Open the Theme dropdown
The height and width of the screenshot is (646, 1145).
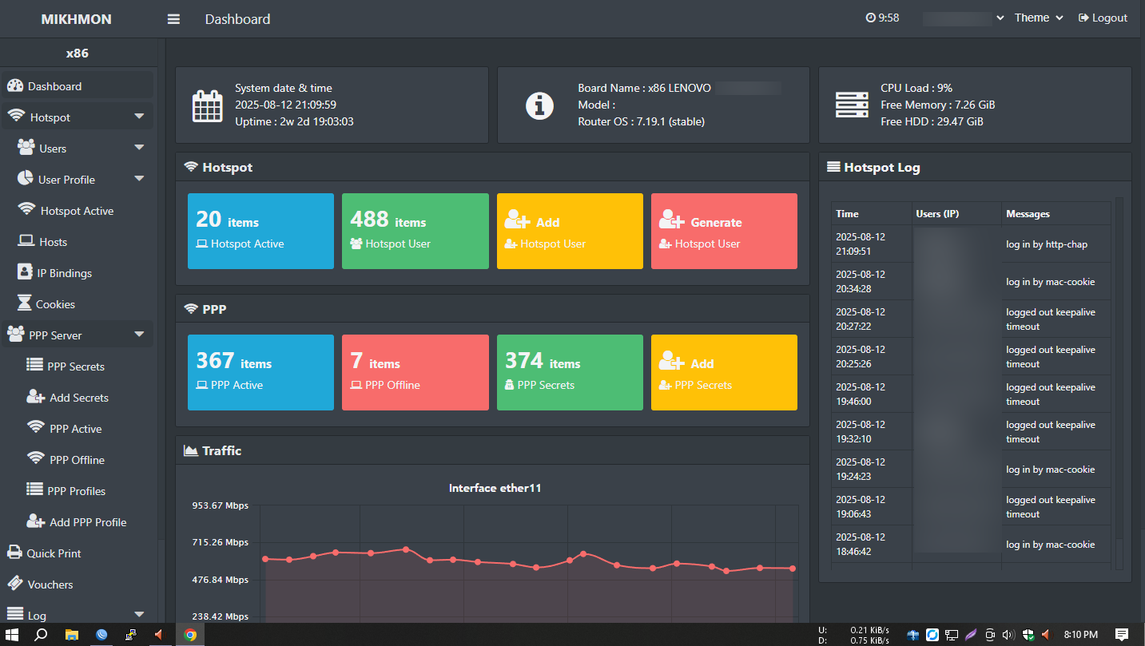tap(1039, 18)
